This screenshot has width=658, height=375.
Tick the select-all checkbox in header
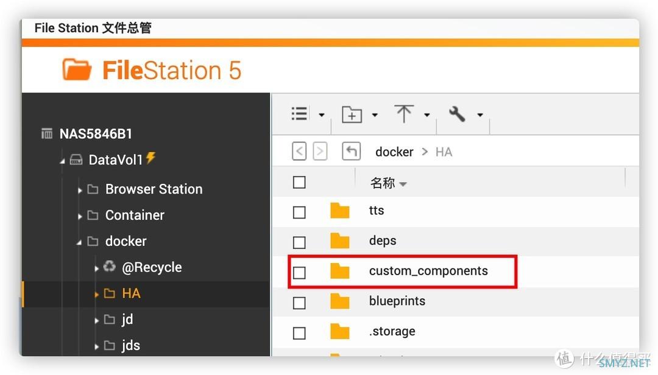point(299,183)
